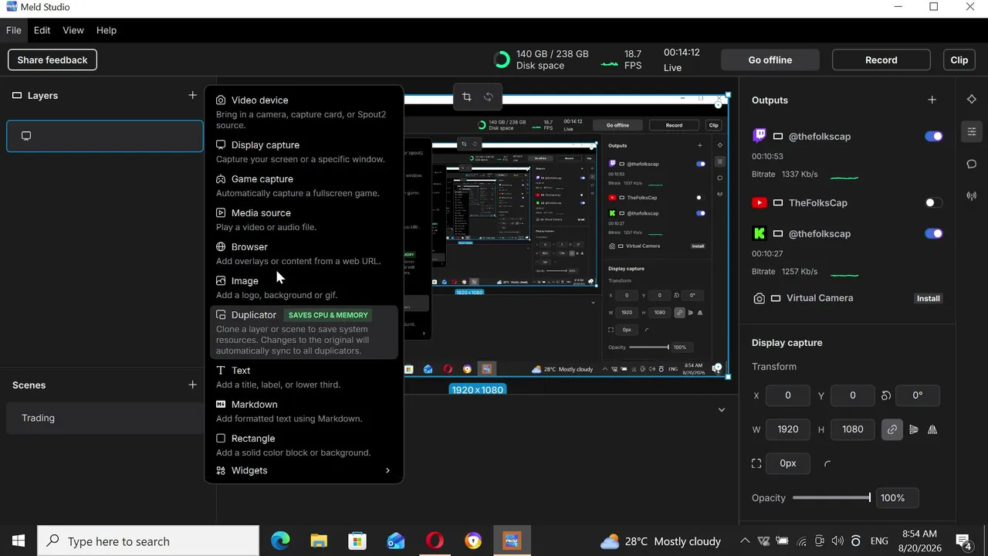The width and height of the screenshot is (988, 556).
Task: Choose the Duplicator layer option
Action: point(303,332)
